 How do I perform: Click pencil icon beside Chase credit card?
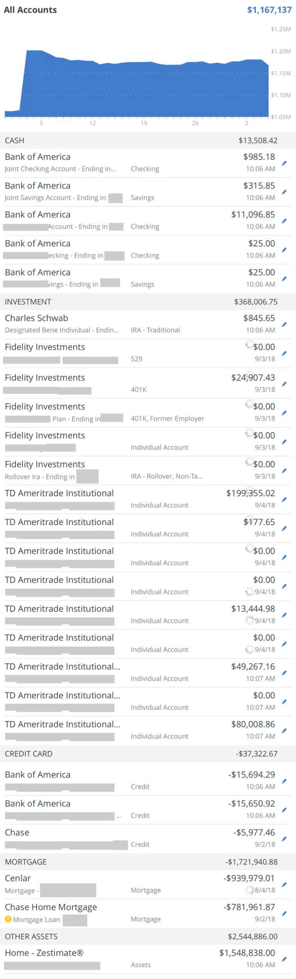pos(284,839)
